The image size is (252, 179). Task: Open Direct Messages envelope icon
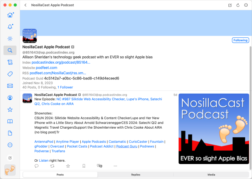[10, 86]
